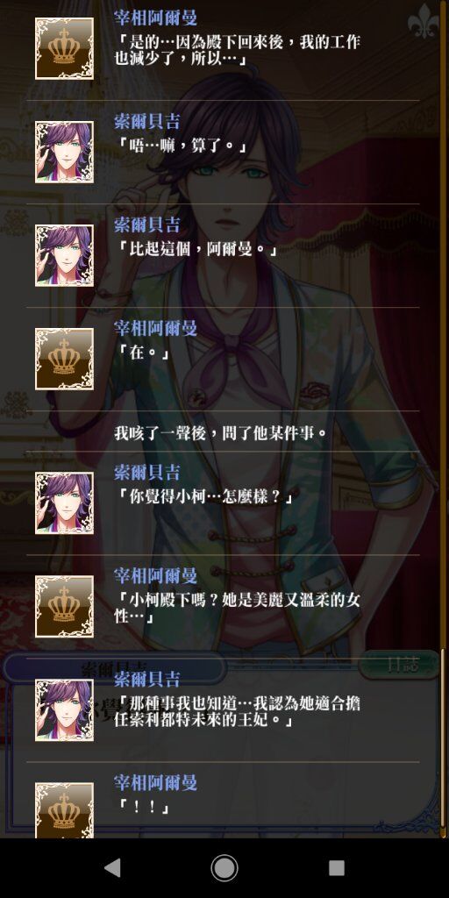449x898 pixels.
Task: Tap the 宰相阿爾曼 name above 「在。」
Action: coord(155,328)
